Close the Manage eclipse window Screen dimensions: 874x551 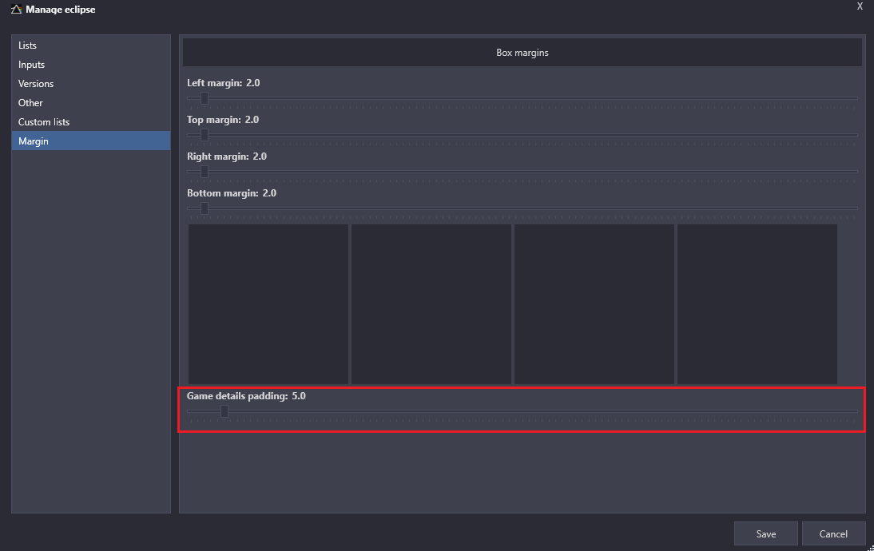(860, 6)
